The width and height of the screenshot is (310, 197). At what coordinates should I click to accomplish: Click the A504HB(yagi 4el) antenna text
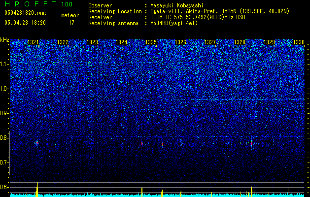pos(174,23)
